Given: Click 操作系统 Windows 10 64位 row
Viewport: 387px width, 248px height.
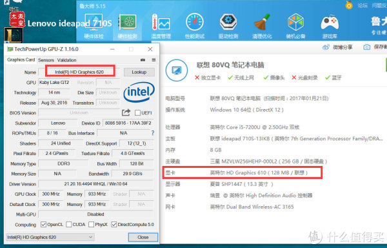Looking at the screenshot, I should click(224, 110).
